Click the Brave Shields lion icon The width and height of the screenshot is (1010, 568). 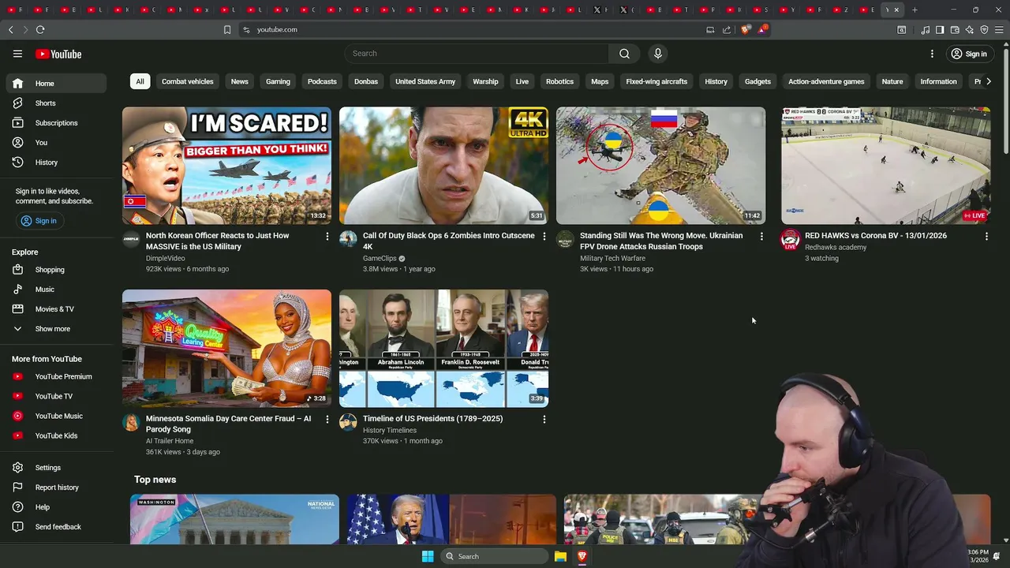(x=746, y=29)
